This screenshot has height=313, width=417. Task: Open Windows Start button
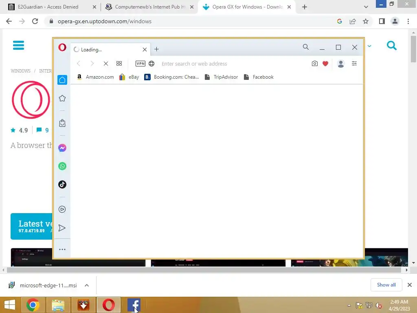[10, 305]
